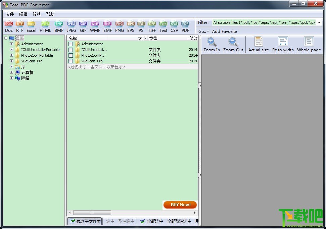Collapse the 桌面 tree root

point(6,38)
